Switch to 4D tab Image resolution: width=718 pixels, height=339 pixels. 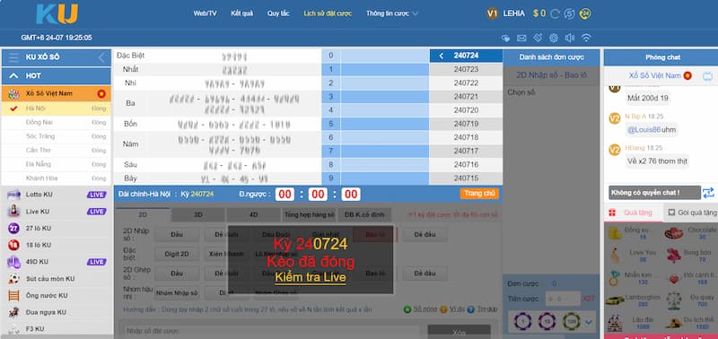[x=253, y=214]
